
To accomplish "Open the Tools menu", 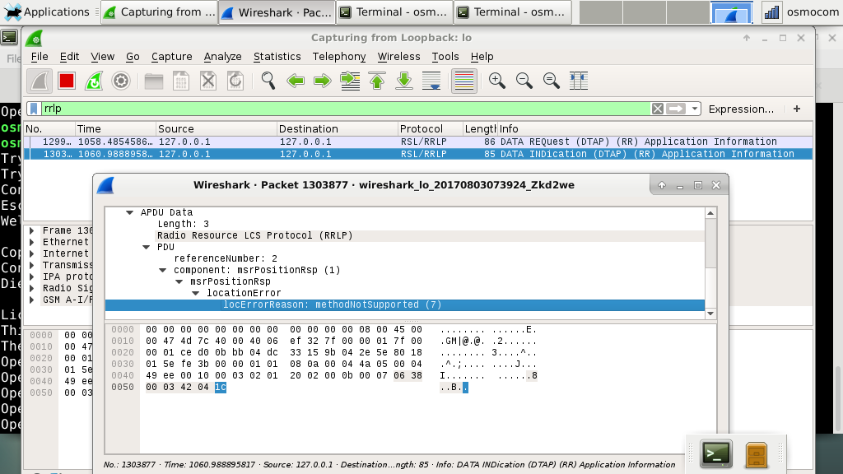I will pyautogui.click(x=445, y=57).
